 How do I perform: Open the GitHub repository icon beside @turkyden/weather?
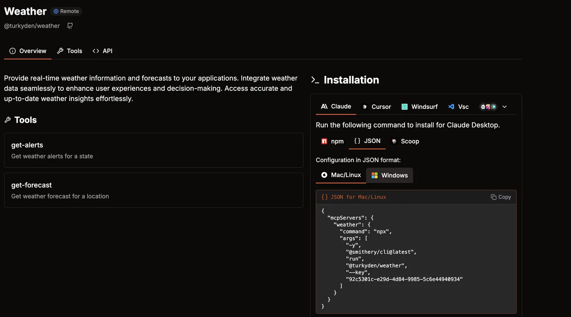click(70, 26)
